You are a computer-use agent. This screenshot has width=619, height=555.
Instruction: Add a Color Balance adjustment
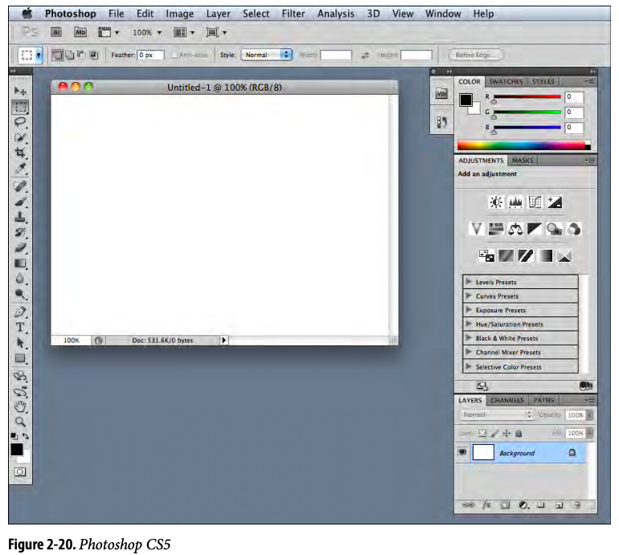[x=515, y=229]
